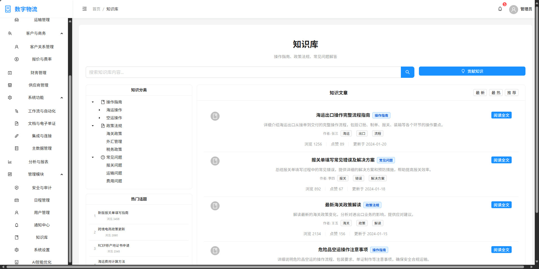Collapse the 客户与商务 sidebar section

pyautogui.click(x=62, y=33)
